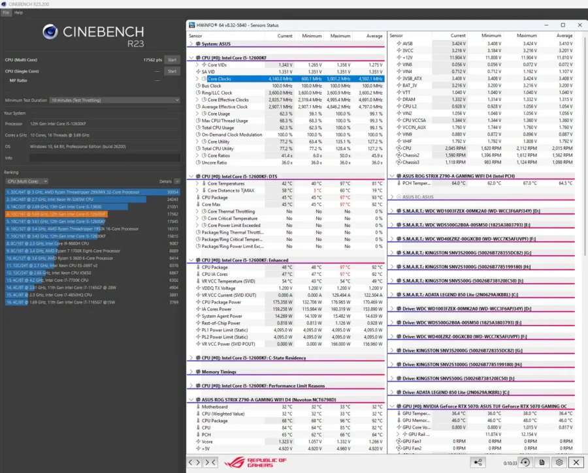Click the right pane vertical scrollbar
Viewport: 588px width, 473px height.
(x=585, y=146)
